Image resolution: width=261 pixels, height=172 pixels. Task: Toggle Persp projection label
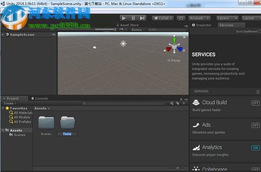pos(174,60)
